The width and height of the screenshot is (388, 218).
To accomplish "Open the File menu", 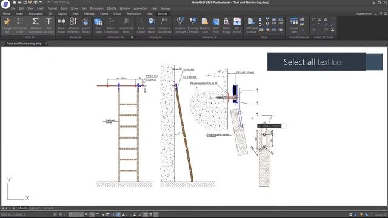I will pos(13,8).
